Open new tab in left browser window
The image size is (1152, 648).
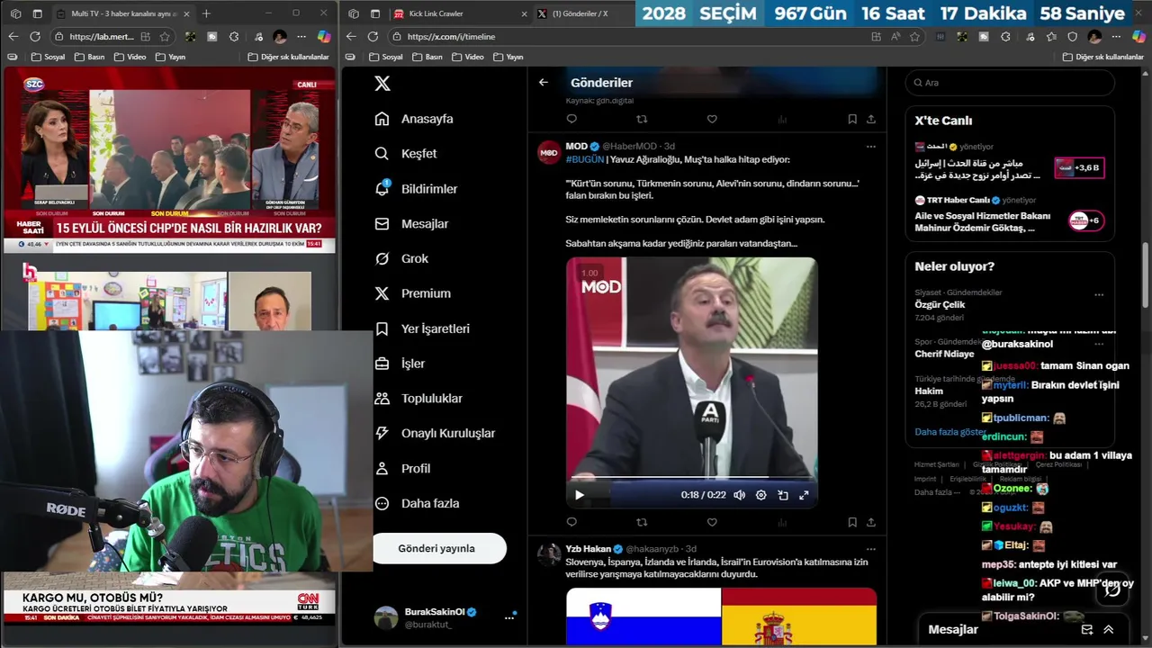(x=206, y=13)
